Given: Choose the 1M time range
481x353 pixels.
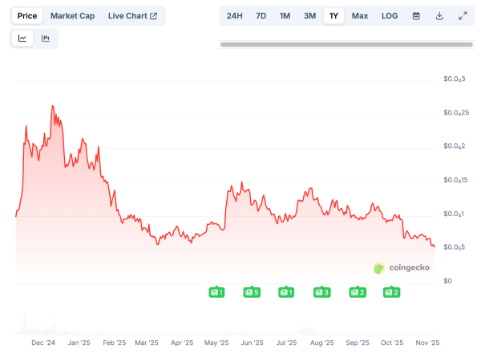Looking at the screenshot, I should [285, 16].
